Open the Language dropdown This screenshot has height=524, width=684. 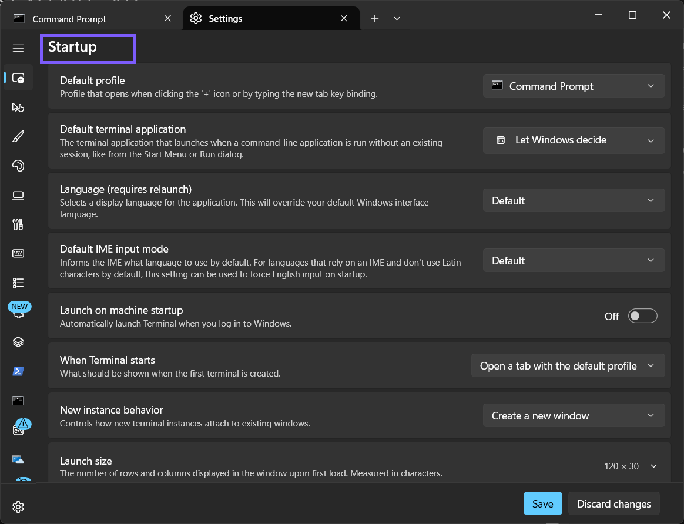(574, 200)
